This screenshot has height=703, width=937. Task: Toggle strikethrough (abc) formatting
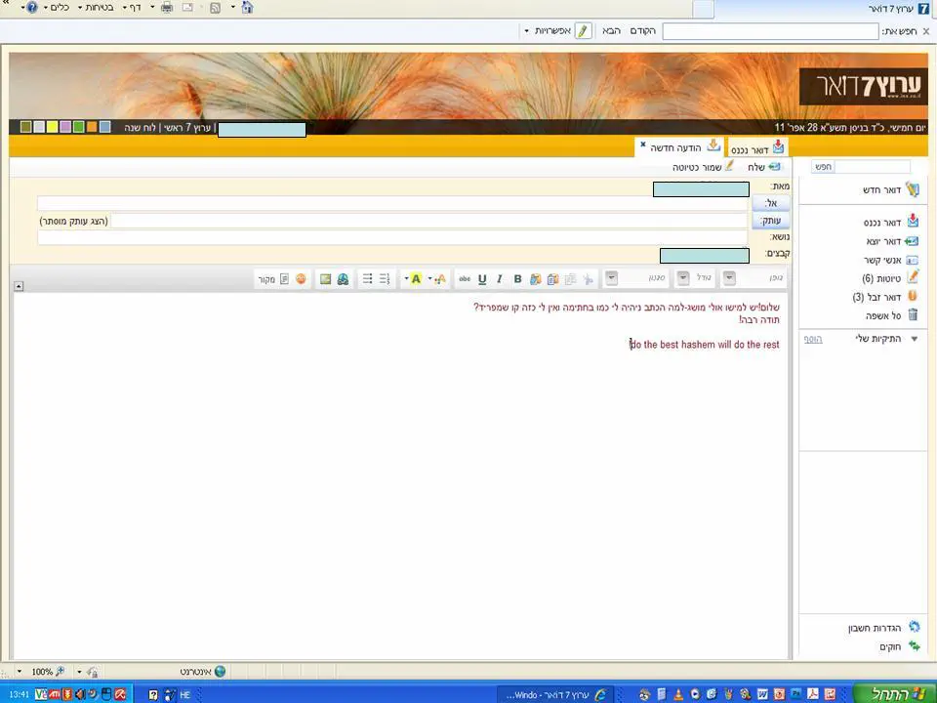point(465,279)
